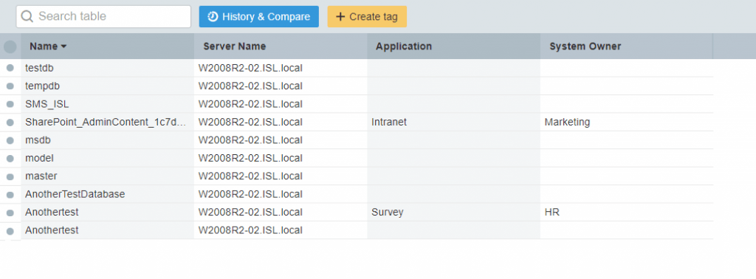Select the master row circle
Image resolution: width=756 pixels, height=279 pixels.
[x=10, y=176]
